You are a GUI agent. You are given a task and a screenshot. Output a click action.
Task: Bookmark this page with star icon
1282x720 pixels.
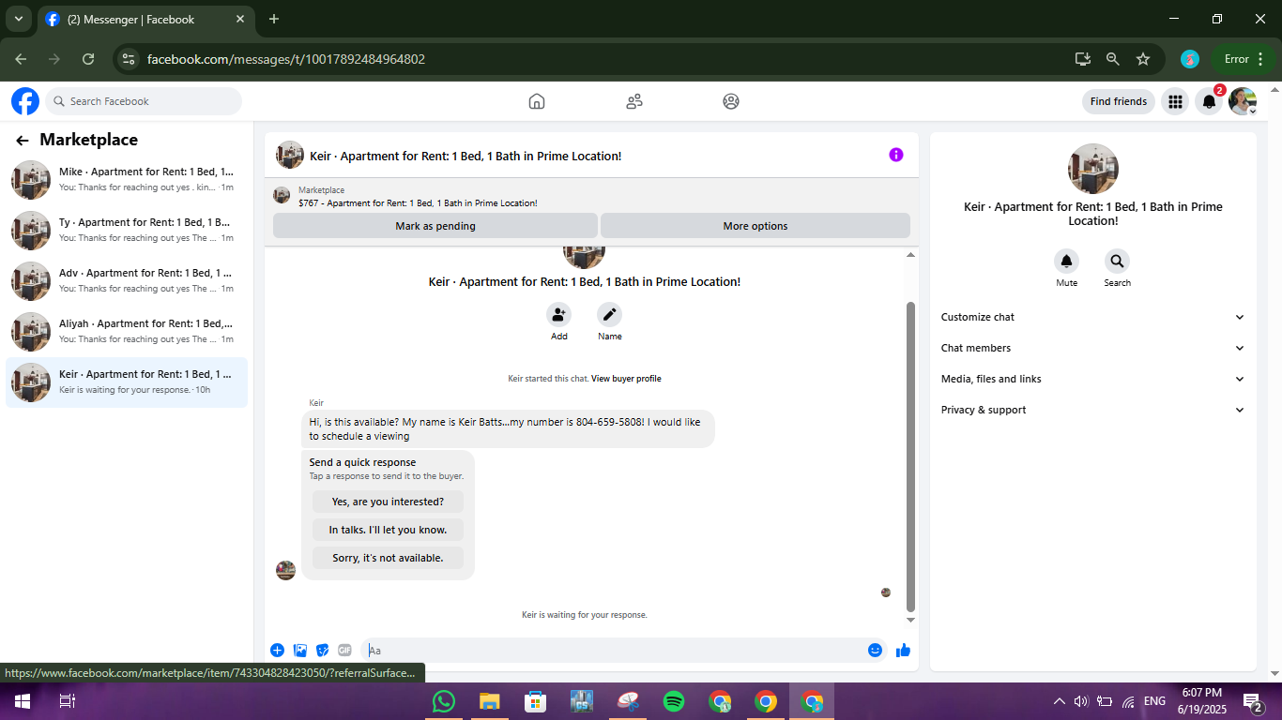[1143, 59]
